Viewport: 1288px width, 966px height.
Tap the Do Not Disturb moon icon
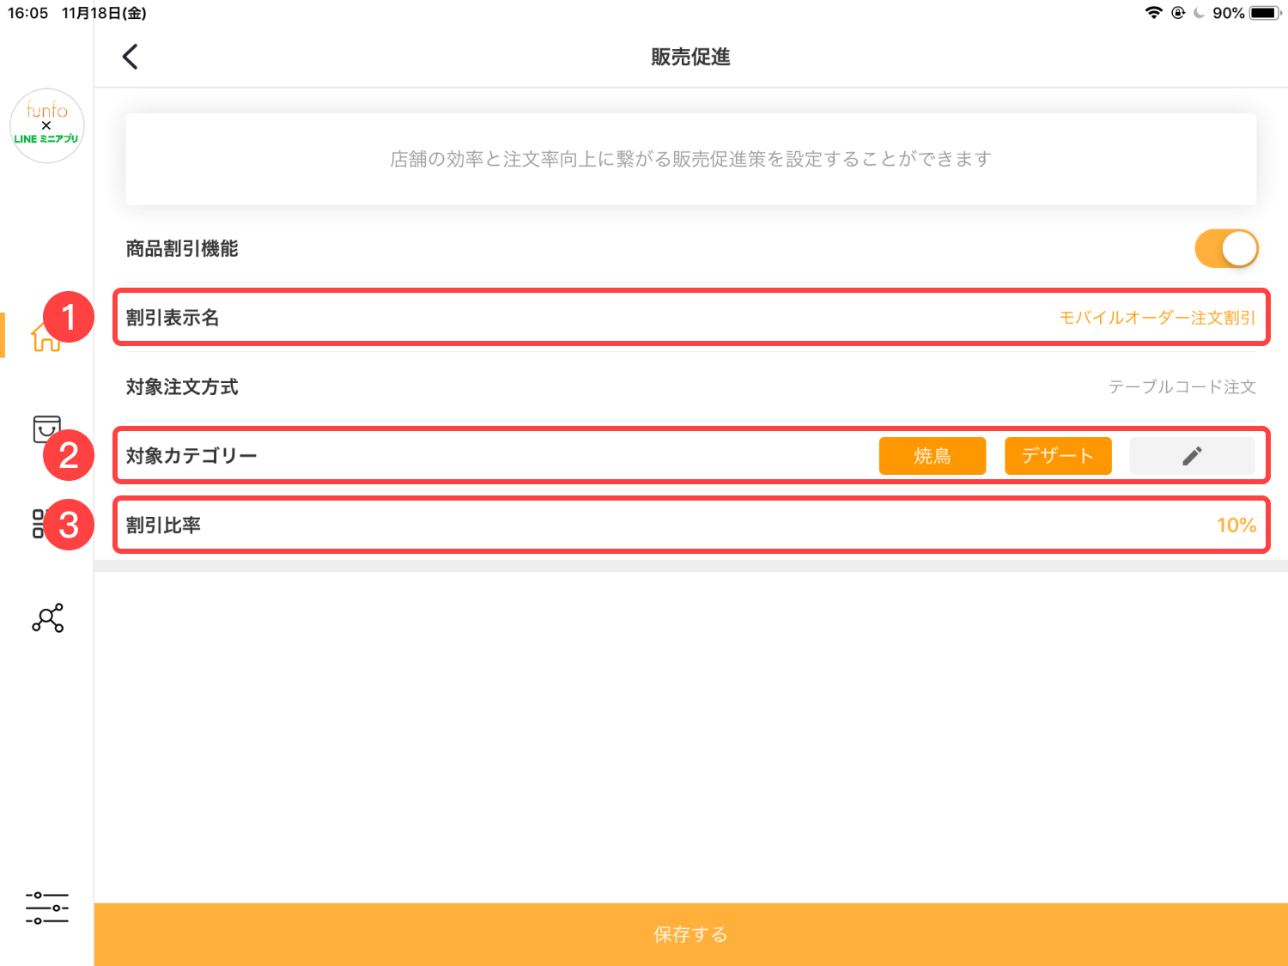(1199, 13)
